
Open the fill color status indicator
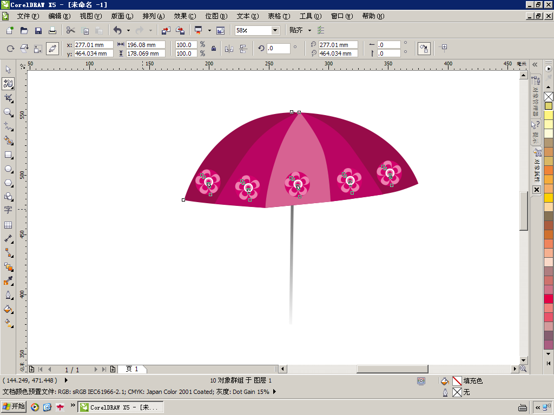coord(457,381)
